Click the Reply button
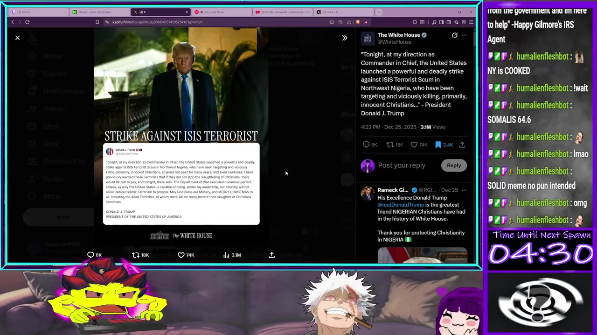This screenshot has height=335, width=597. (x=454, y=165)
